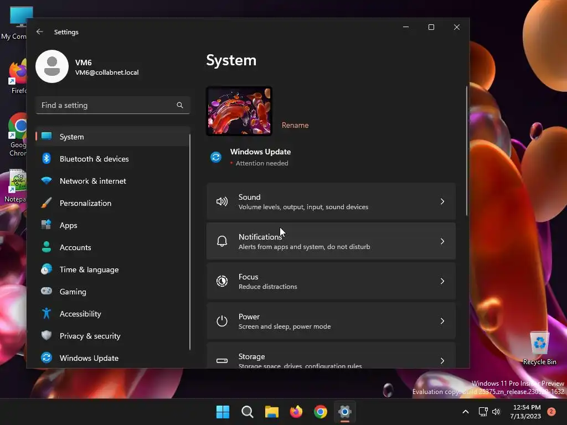567x425 pixels.
Task: Click the VM6@collabnet.local account text
Action: [x=107, y=72]
